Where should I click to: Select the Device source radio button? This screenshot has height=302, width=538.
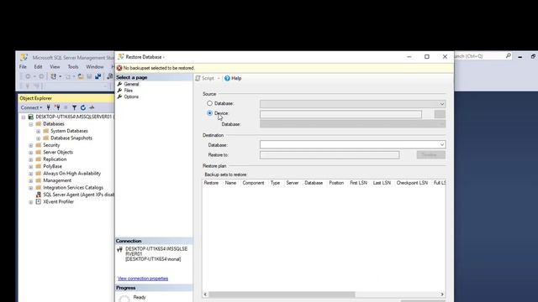(209, 113)
